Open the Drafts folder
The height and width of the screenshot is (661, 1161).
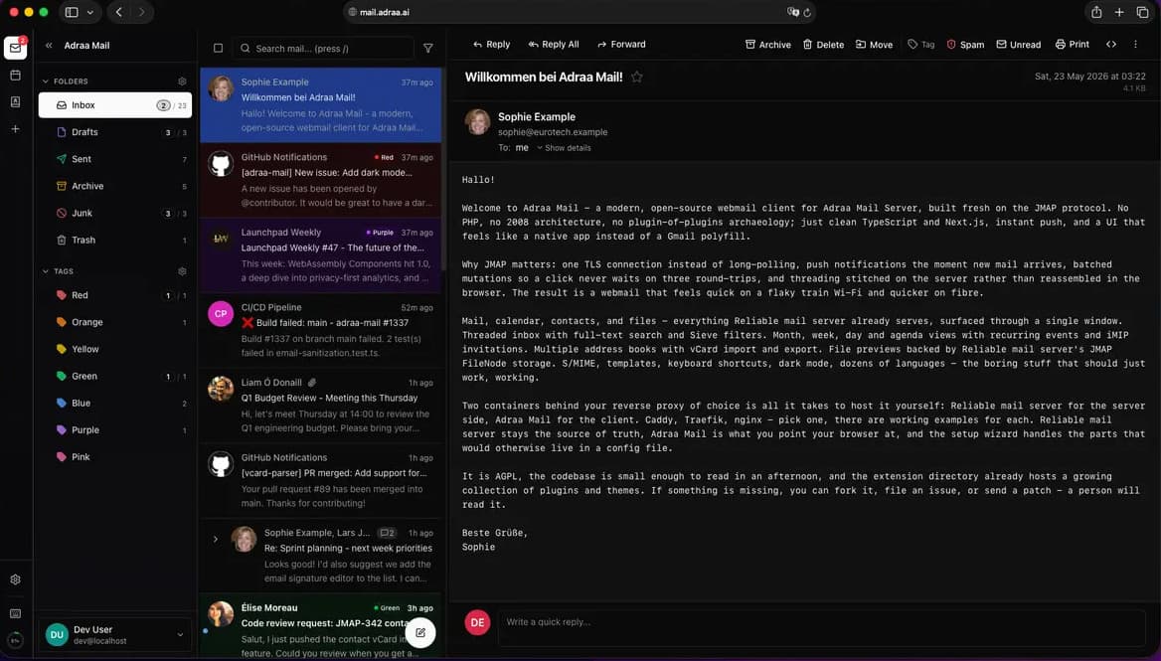tap(114, 132)
